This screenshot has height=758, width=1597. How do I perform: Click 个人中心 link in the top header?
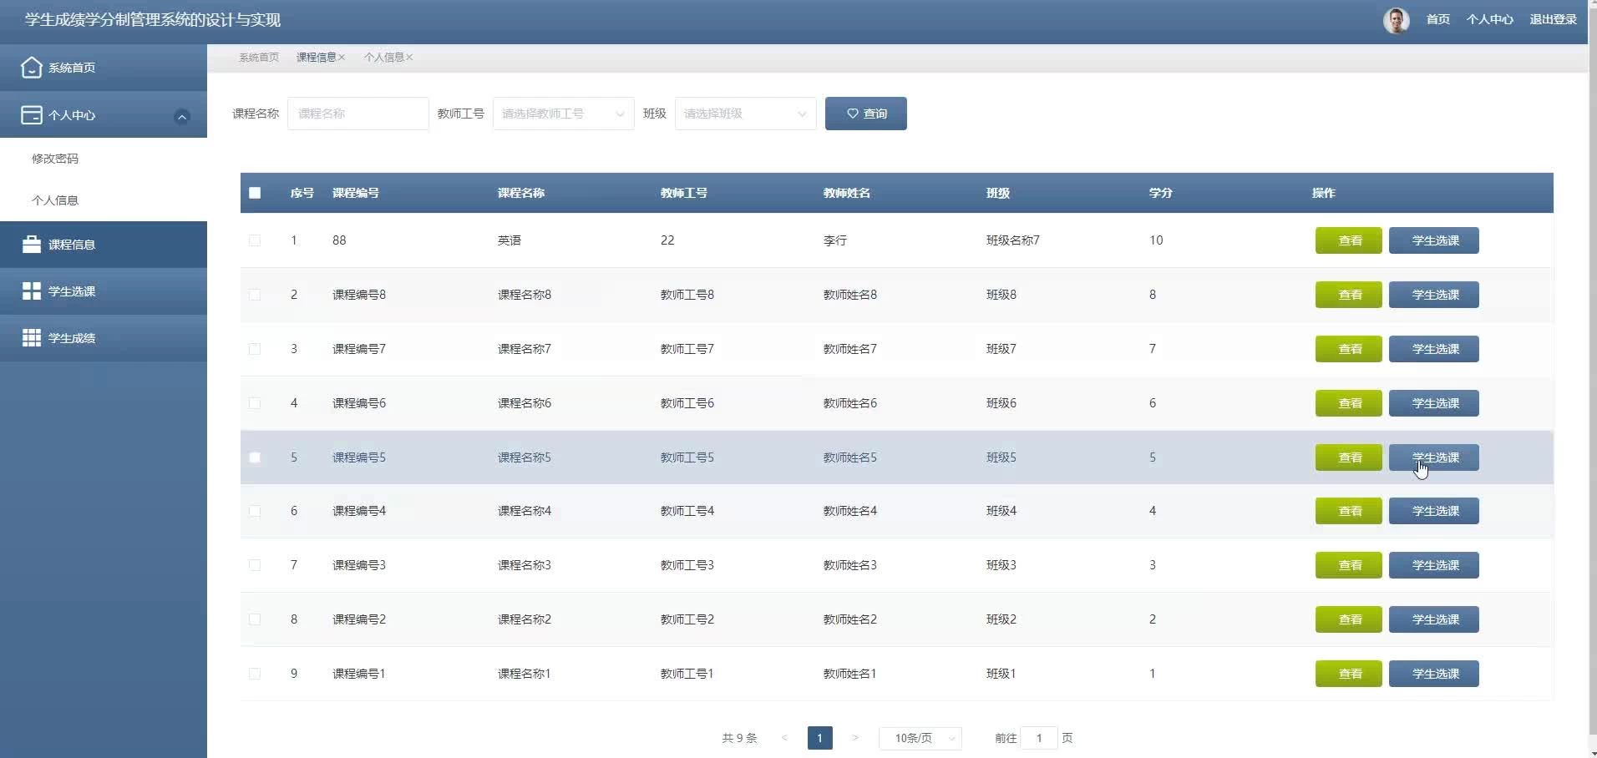pos(1490,19)
